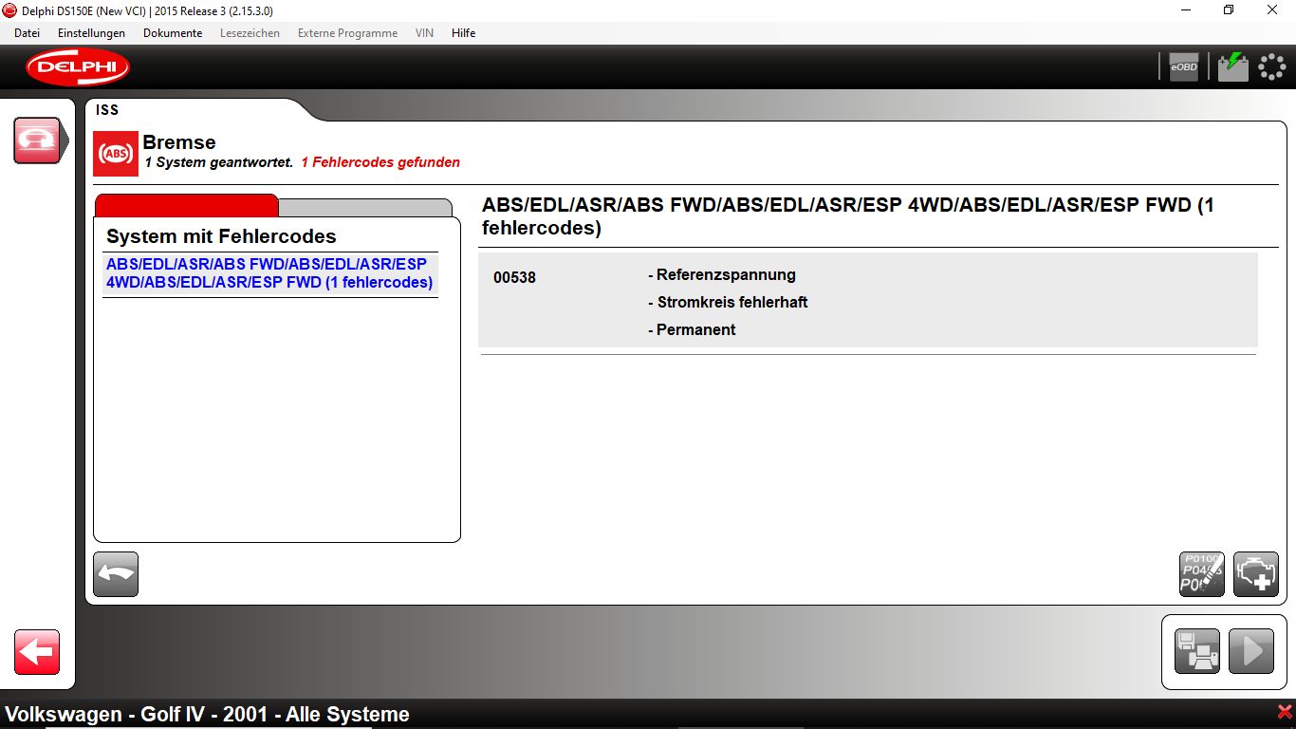This screenshot has width=1296, height=729.
Task: Switch to the grey systems tab
Action: [365, 208]
